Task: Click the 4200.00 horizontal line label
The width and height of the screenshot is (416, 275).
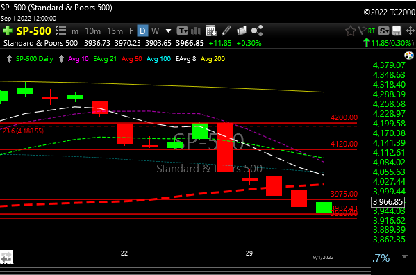Action: click(344, 117)
